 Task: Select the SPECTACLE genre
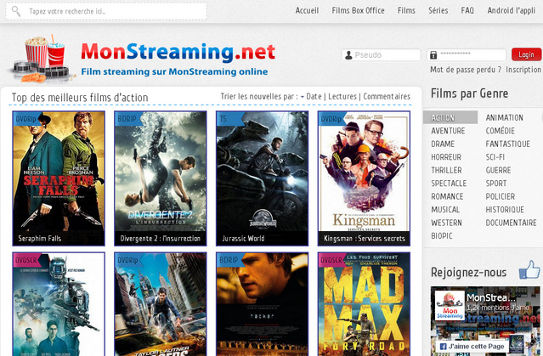pyautogui.click(x=449, y=184)
